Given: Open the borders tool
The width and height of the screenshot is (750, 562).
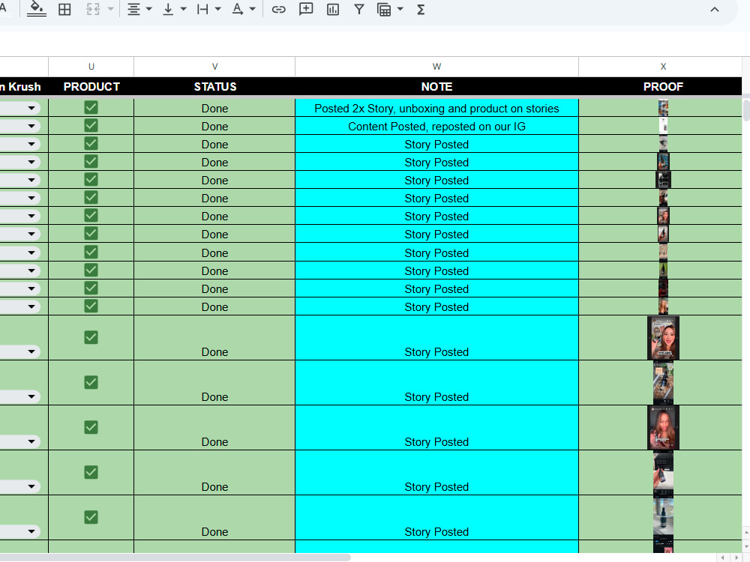Looking at the screenshot, I should (64, 10).
